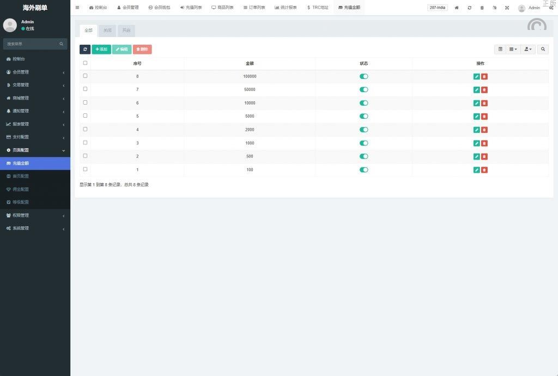Open the 订单列表 tab in top bar
Screen dimensions: 558x376
[x=254, y=8]
